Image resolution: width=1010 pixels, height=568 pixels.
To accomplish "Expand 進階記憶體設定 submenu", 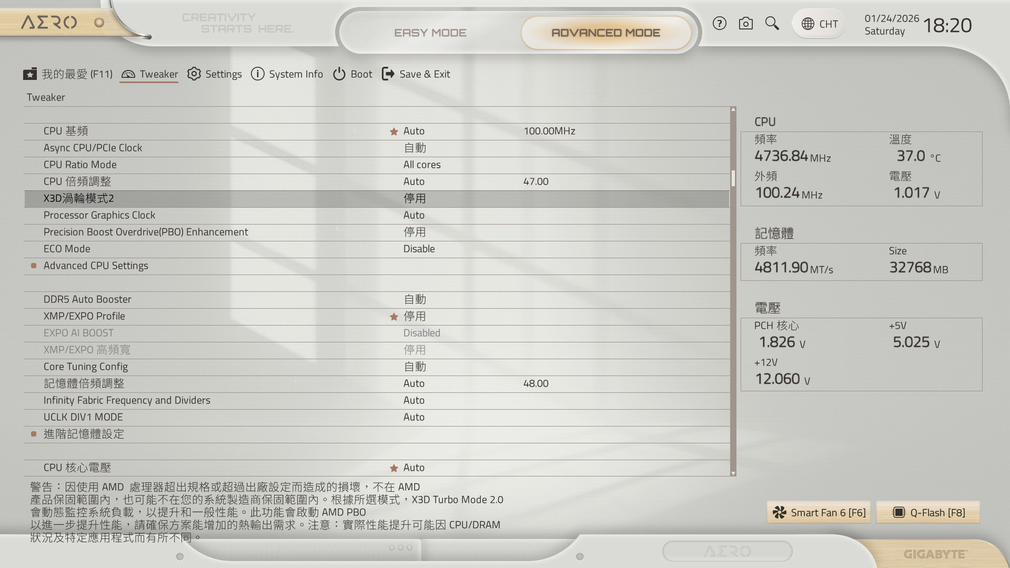I will (x=84, y=434).
